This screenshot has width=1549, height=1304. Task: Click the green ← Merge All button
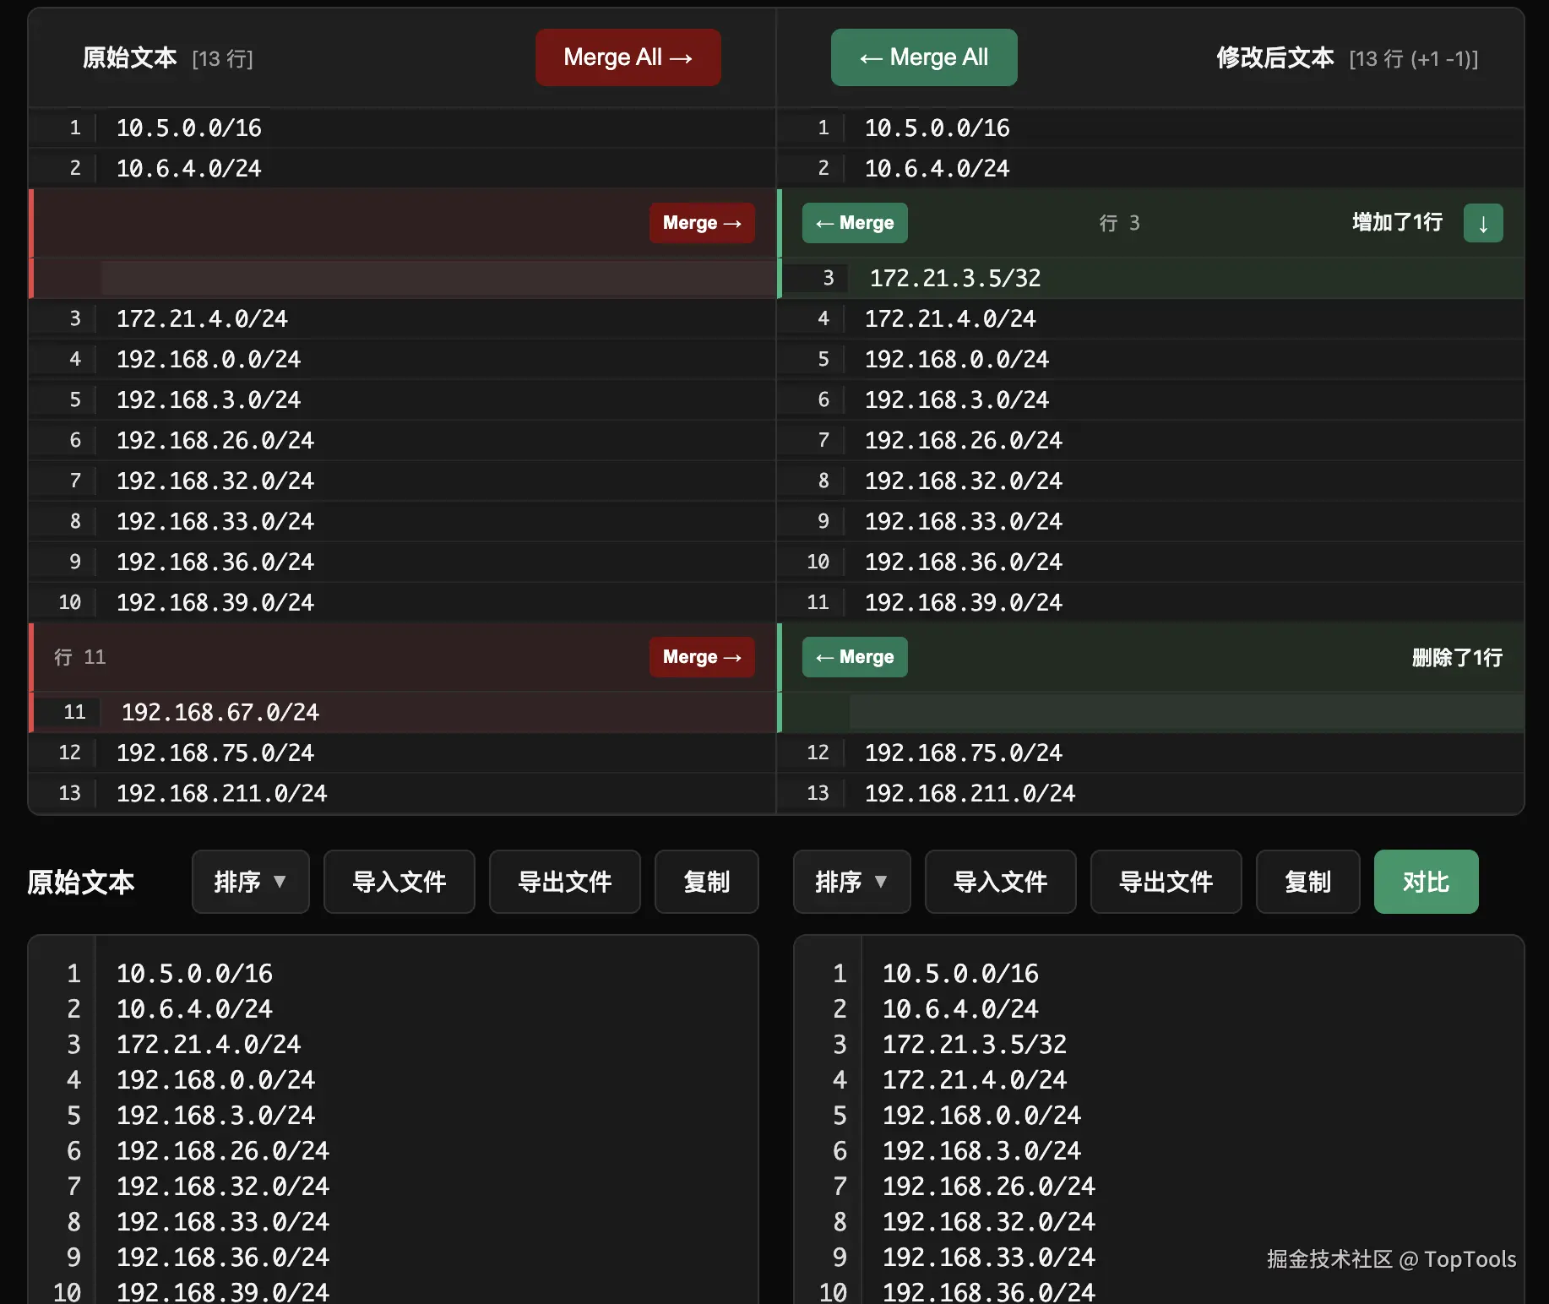pos(924,57)
